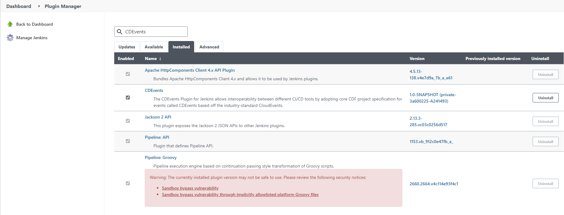Click the Pipeline execution engine description text

click(x=244, y=166)
